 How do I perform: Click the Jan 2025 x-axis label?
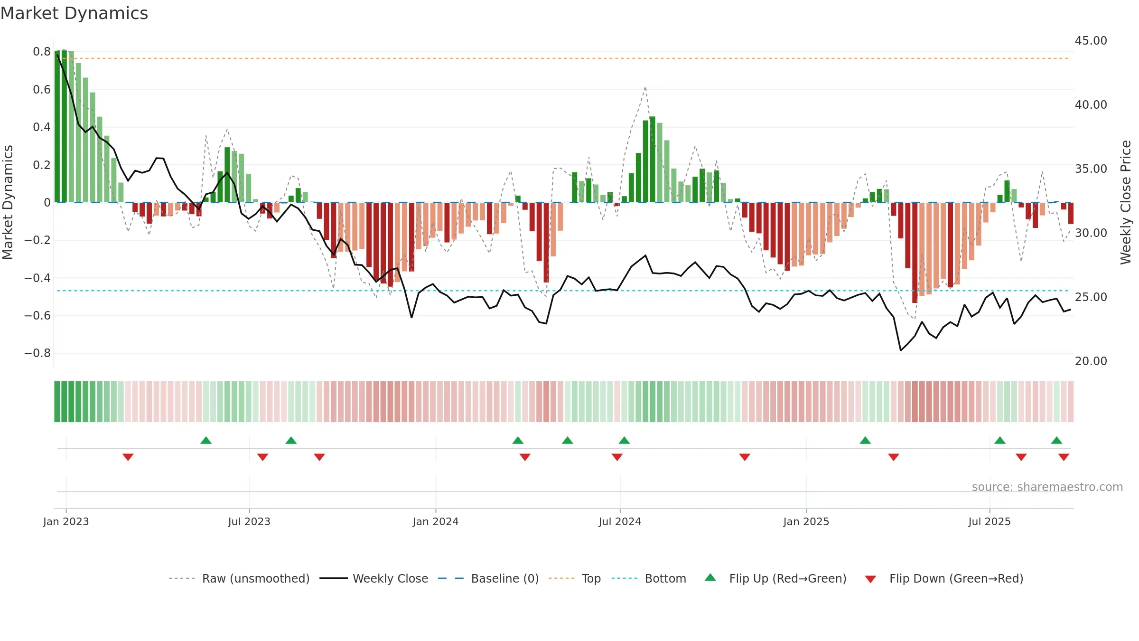tap(806, 521)
